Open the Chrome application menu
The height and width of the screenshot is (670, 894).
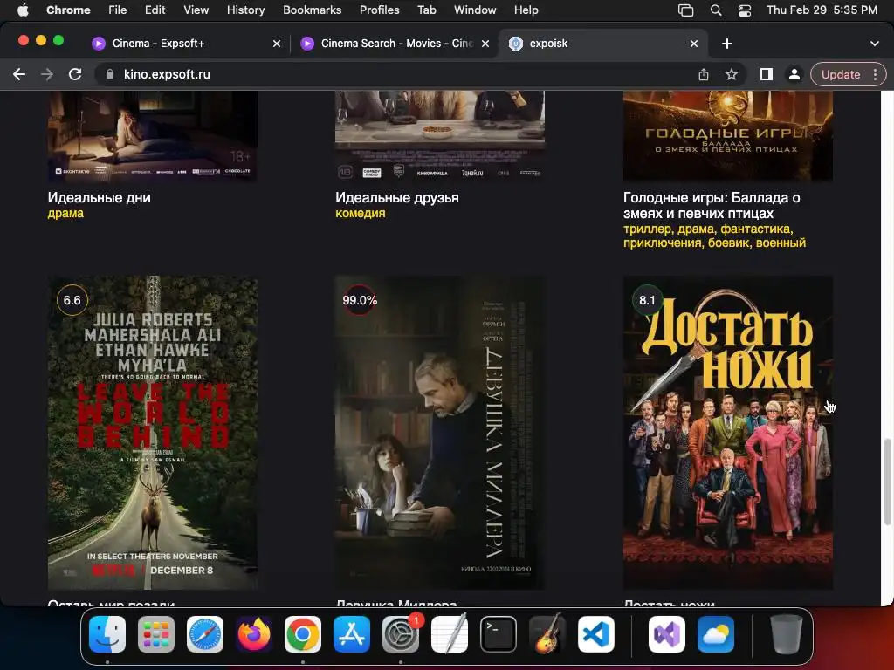coord(68,10)
